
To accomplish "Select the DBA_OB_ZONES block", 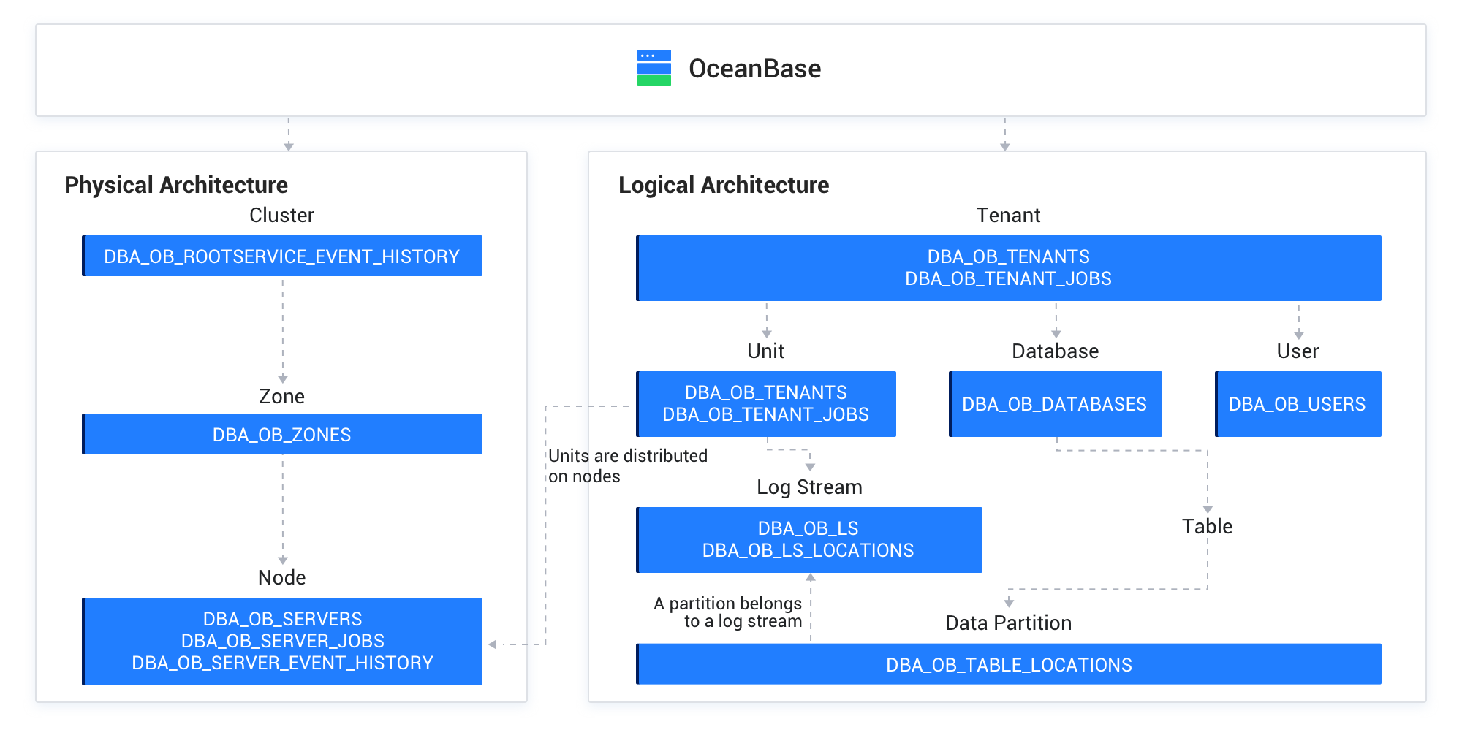I will point(282,434).
